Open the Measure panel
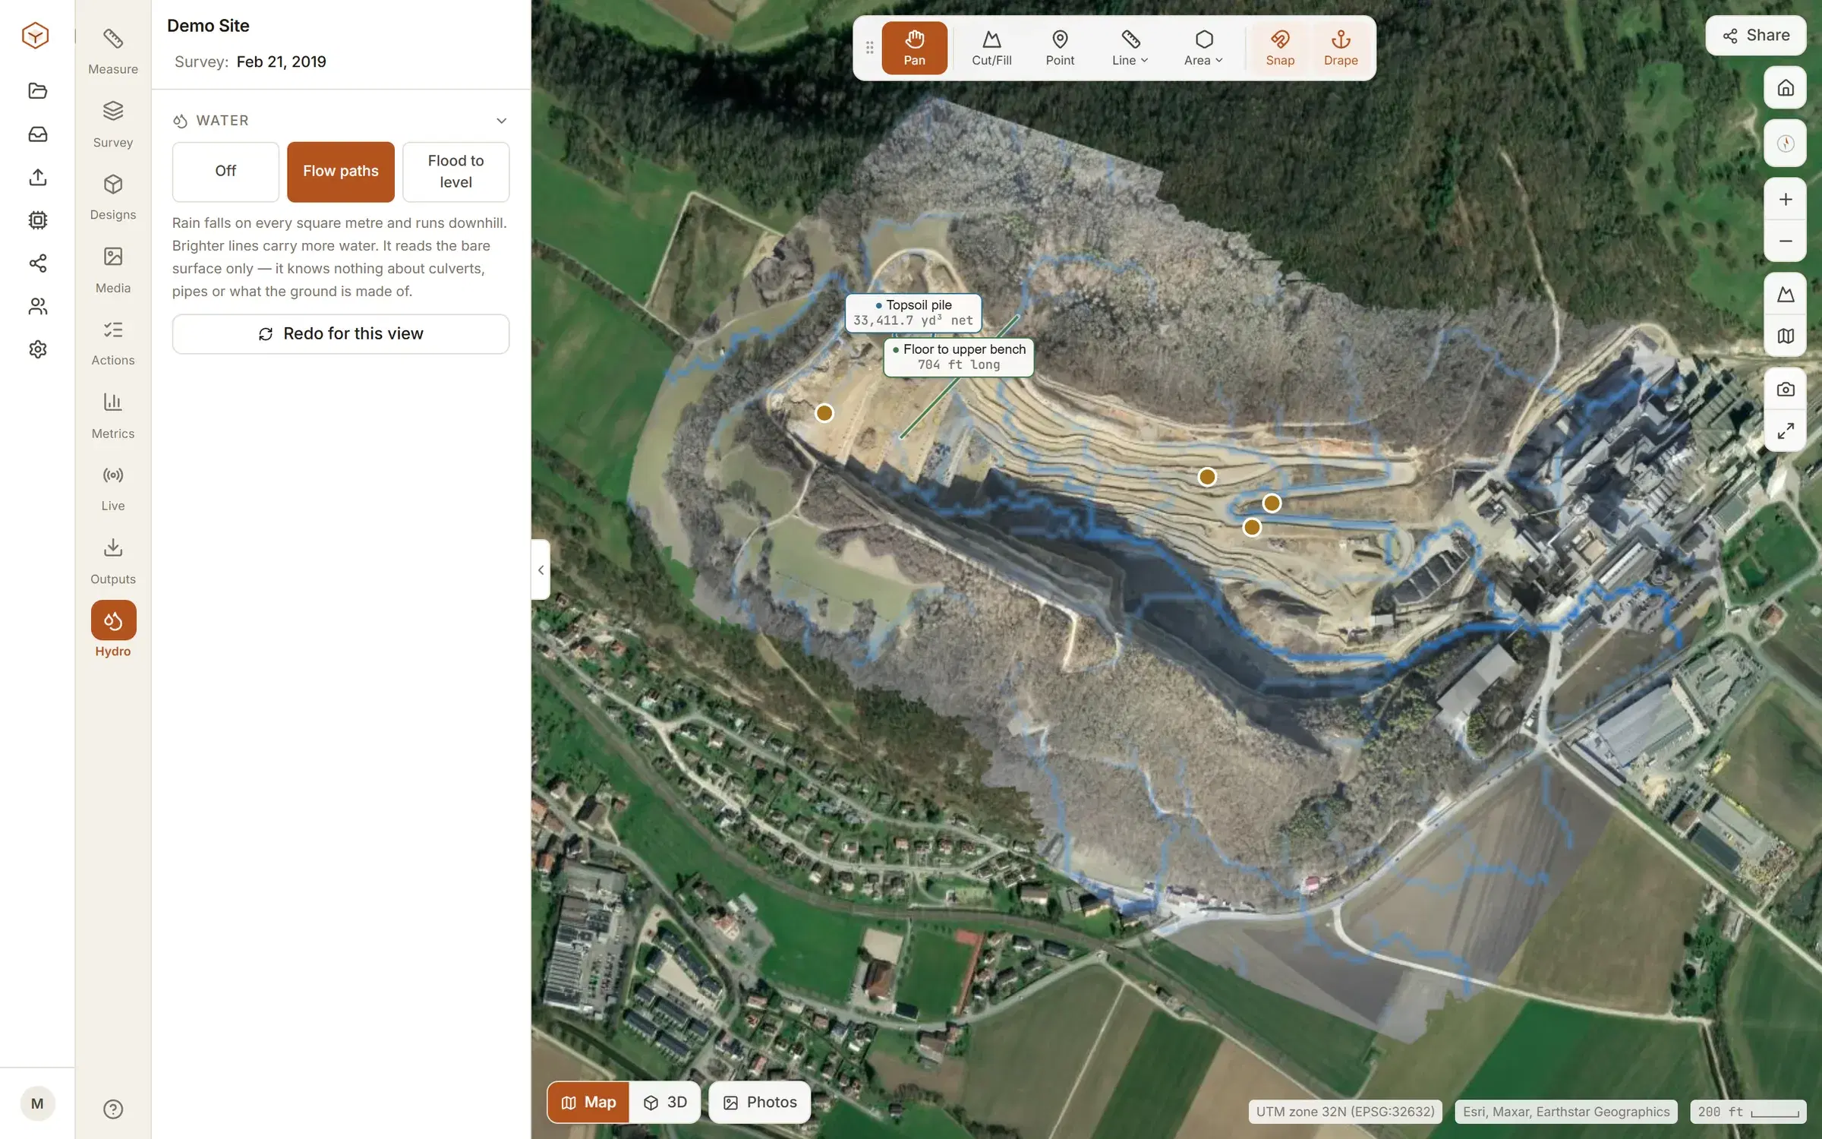 (x=113, y=52)
